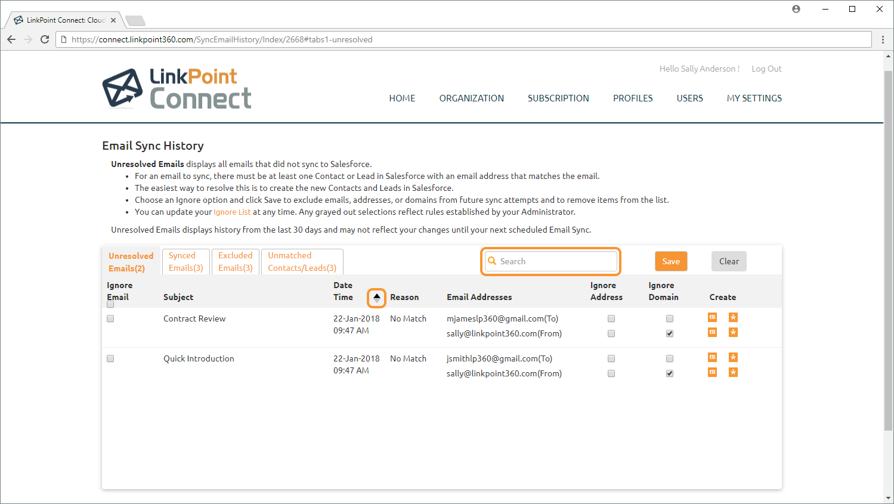Check Ignore Address for mjameslp360@gmail.com
The width and height of the screenshot is (894, 504).
pos(611,319)
